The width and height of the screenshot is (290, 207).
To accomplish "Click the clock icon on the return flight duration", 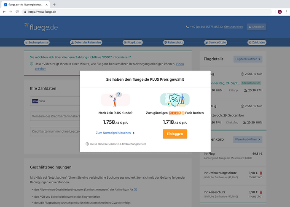I will click(x=242, y=106).
